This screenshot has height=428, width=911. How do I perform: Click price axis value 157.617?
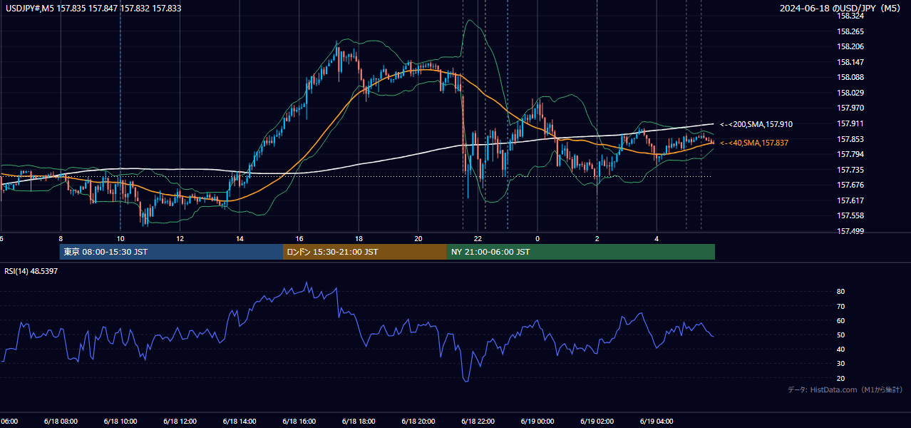[x=850, y=200]
